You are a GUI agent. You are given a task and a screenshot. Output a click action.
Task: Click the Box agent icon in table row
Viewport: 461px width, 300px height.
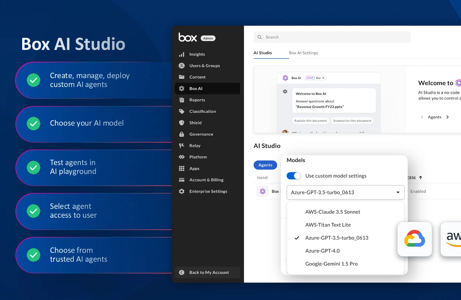263,191
